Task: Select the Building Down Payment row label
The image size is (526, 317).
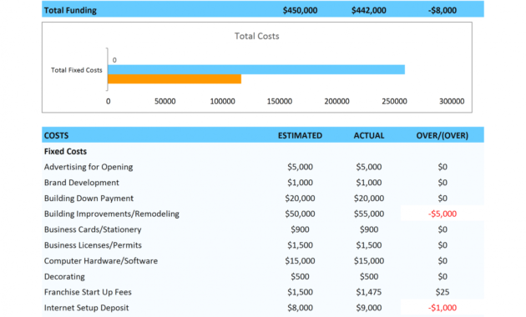Action: (89, 199)
